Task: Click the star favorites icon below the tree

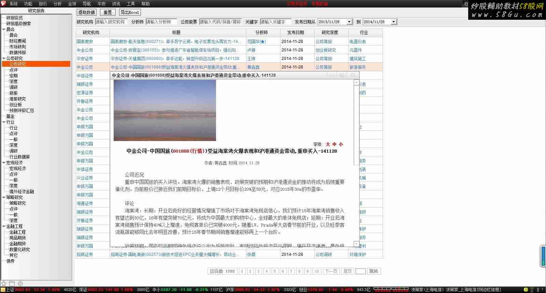Action: (4, 283)
